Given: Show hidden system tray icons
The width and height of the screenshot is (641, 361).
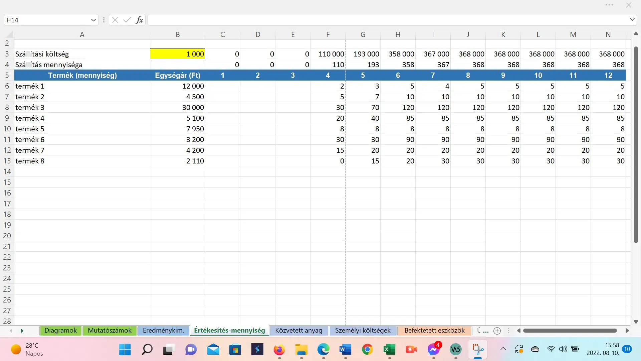Looking at the screenshot, I should [x=503, y=349].
